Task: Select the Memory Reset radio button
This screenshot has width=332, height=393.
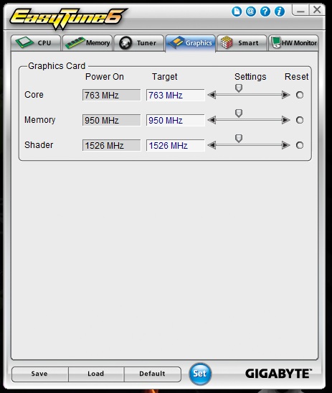Action: 300,120
